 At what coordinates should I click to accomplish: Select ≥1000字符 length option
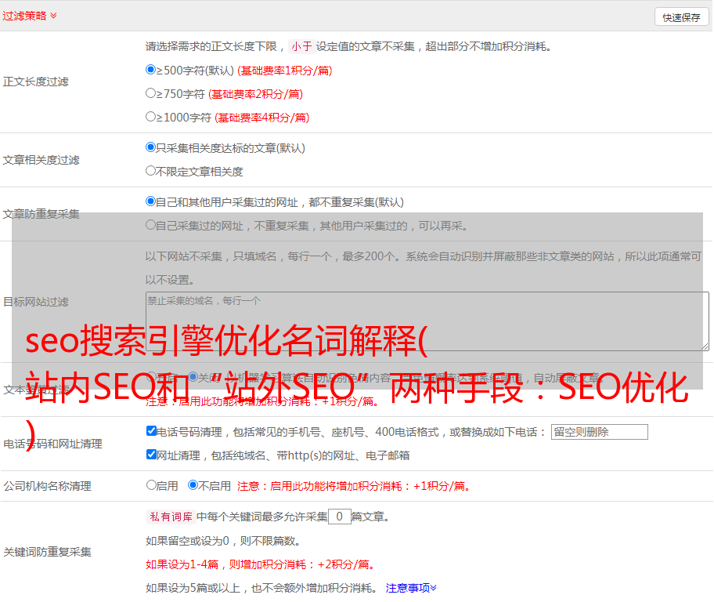[150, 116]
